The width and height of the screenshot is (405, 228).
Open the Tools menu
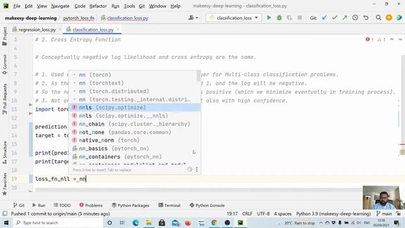tap(129, 6)
